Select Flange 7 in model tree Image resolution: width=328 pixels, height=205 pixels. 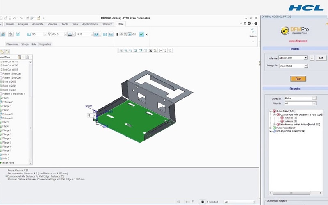coord(7,150)
